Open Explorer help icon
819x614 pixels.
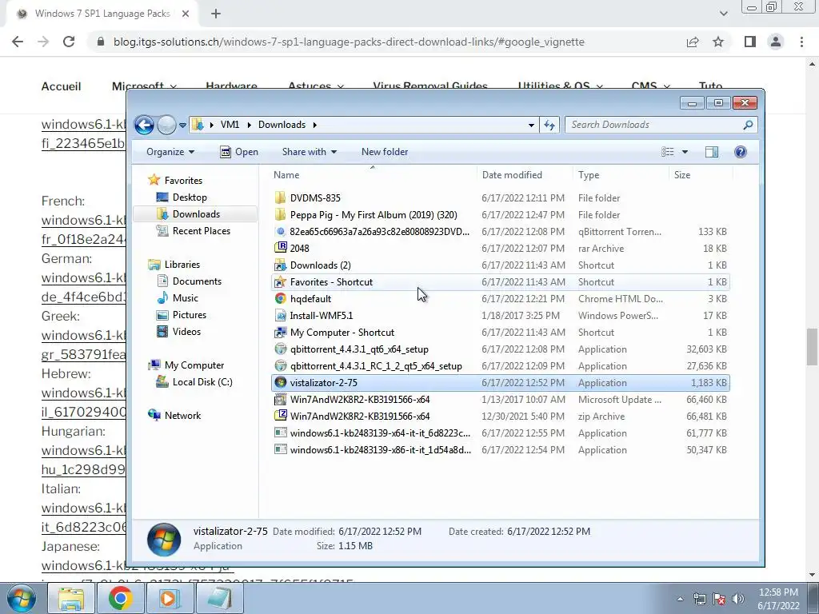tap(740, 152)
